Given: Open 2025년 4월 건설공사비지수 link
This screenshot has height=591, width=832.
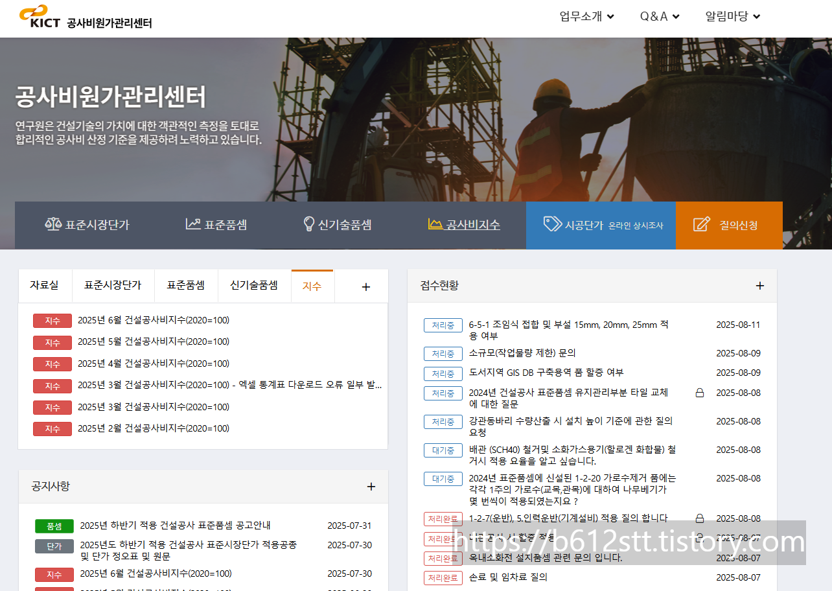Looking at the screenshot, I should tap(154, 364).
